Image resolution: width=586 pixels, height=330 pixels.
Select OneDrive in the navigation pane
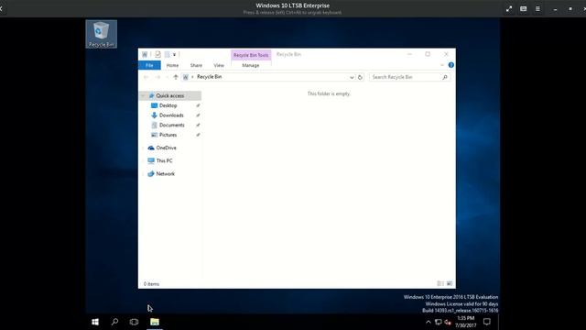(166, 148)
